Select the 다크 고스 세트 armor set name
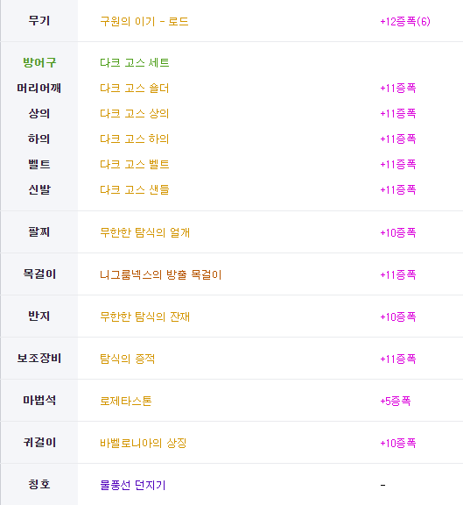This screenshot has height=505, width=463. (135, 62)
